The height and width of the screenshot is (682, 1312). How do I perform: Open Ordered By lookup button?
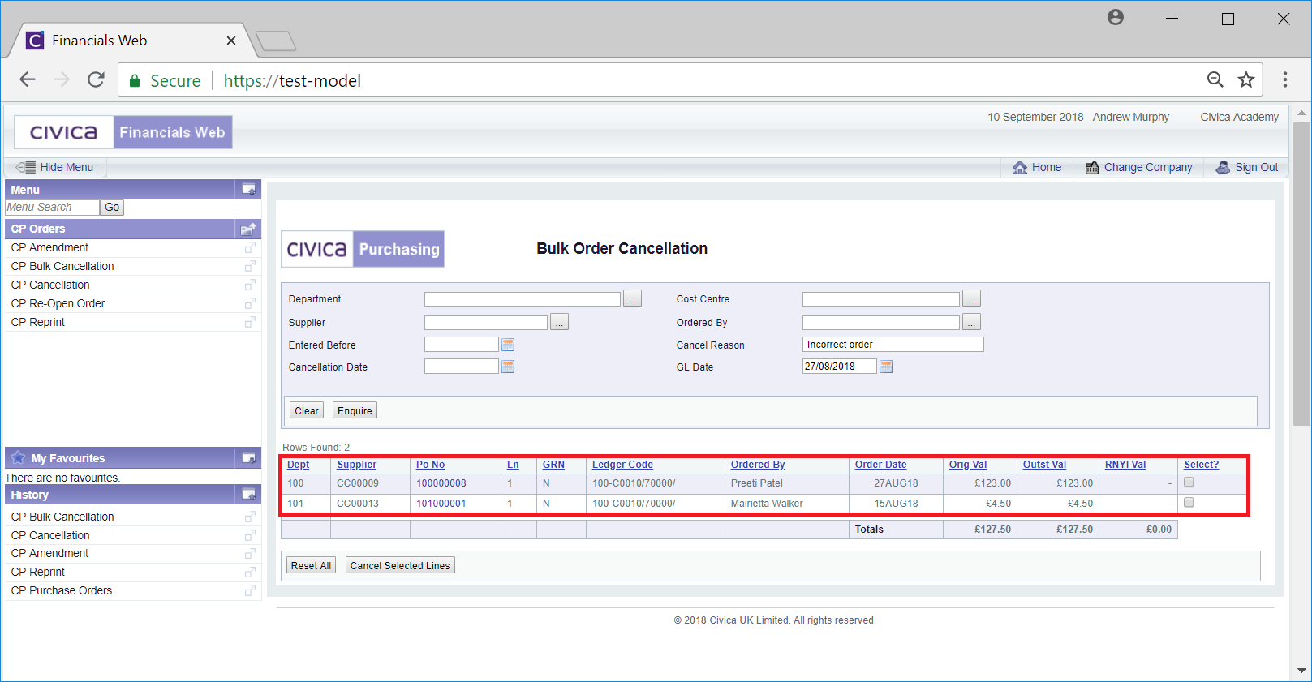tap(971, 322)
